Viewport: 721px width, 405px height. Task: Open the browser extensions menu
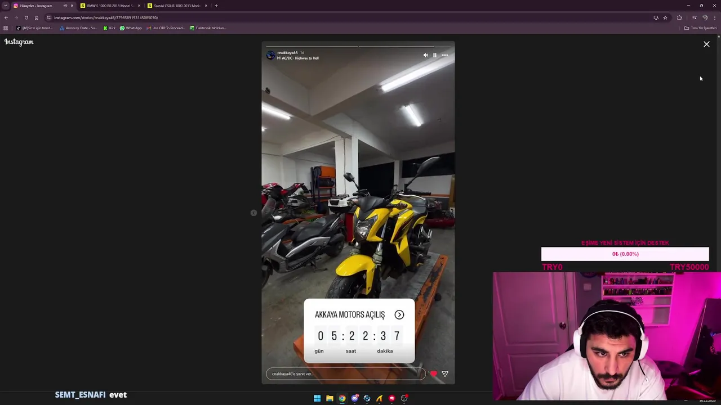click(x=679, y=17)
